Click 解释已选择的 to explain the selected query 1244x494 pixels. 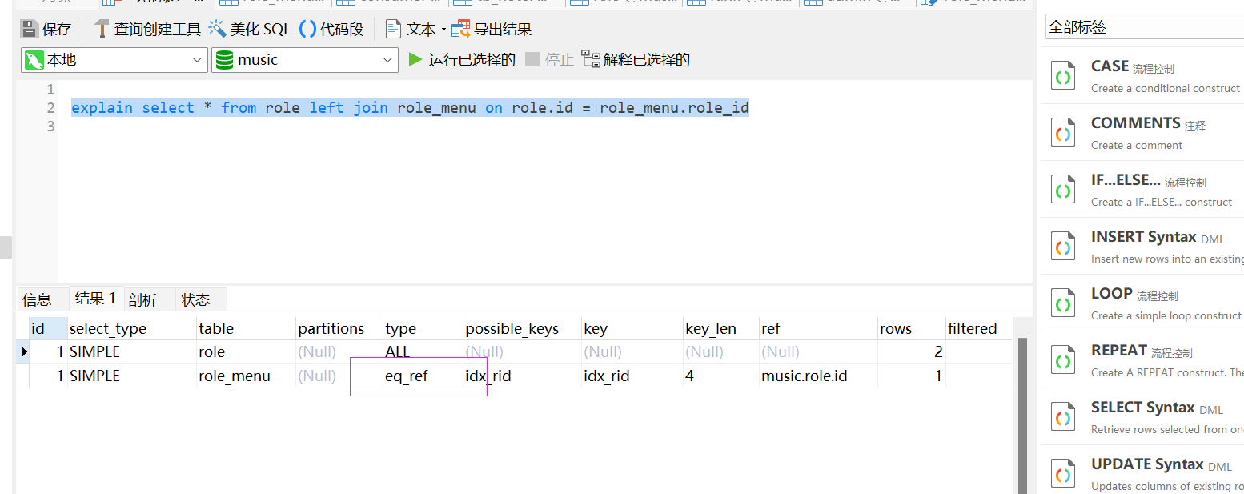[636, 60]
